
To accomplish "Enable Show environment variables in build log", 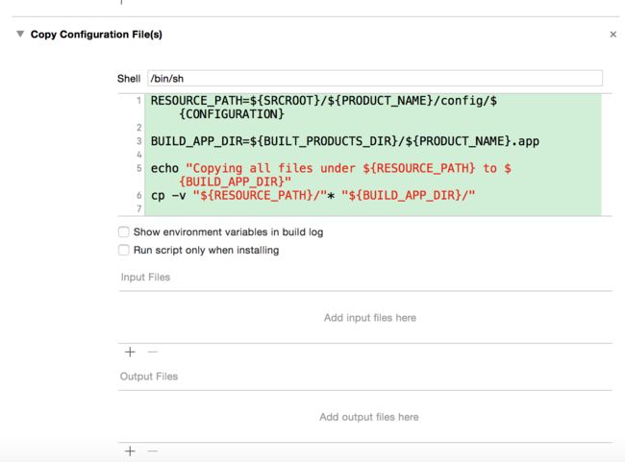I will tap(124, 231).
